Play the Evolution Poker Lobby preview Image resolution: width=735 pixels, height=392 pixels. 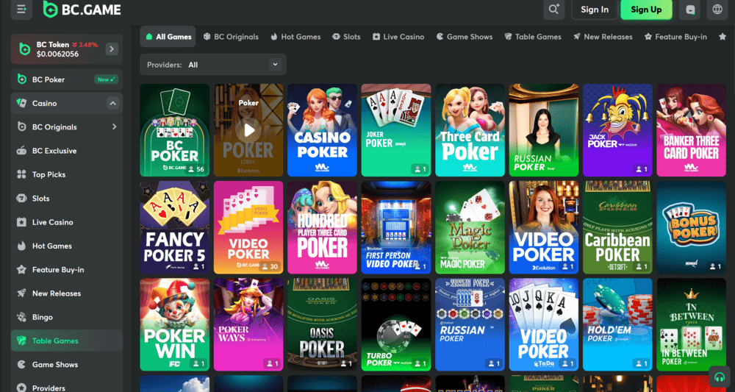click(x=248, y=130)
